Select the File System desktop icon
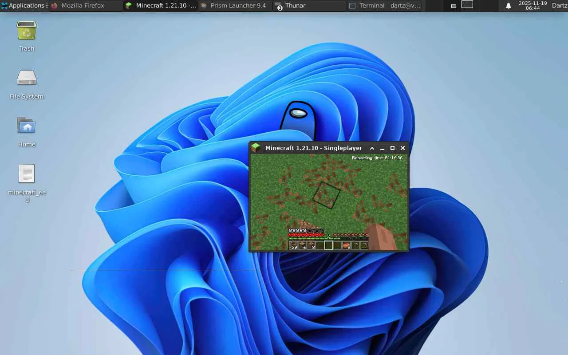The image size is (568, 355). click(27, 84)
